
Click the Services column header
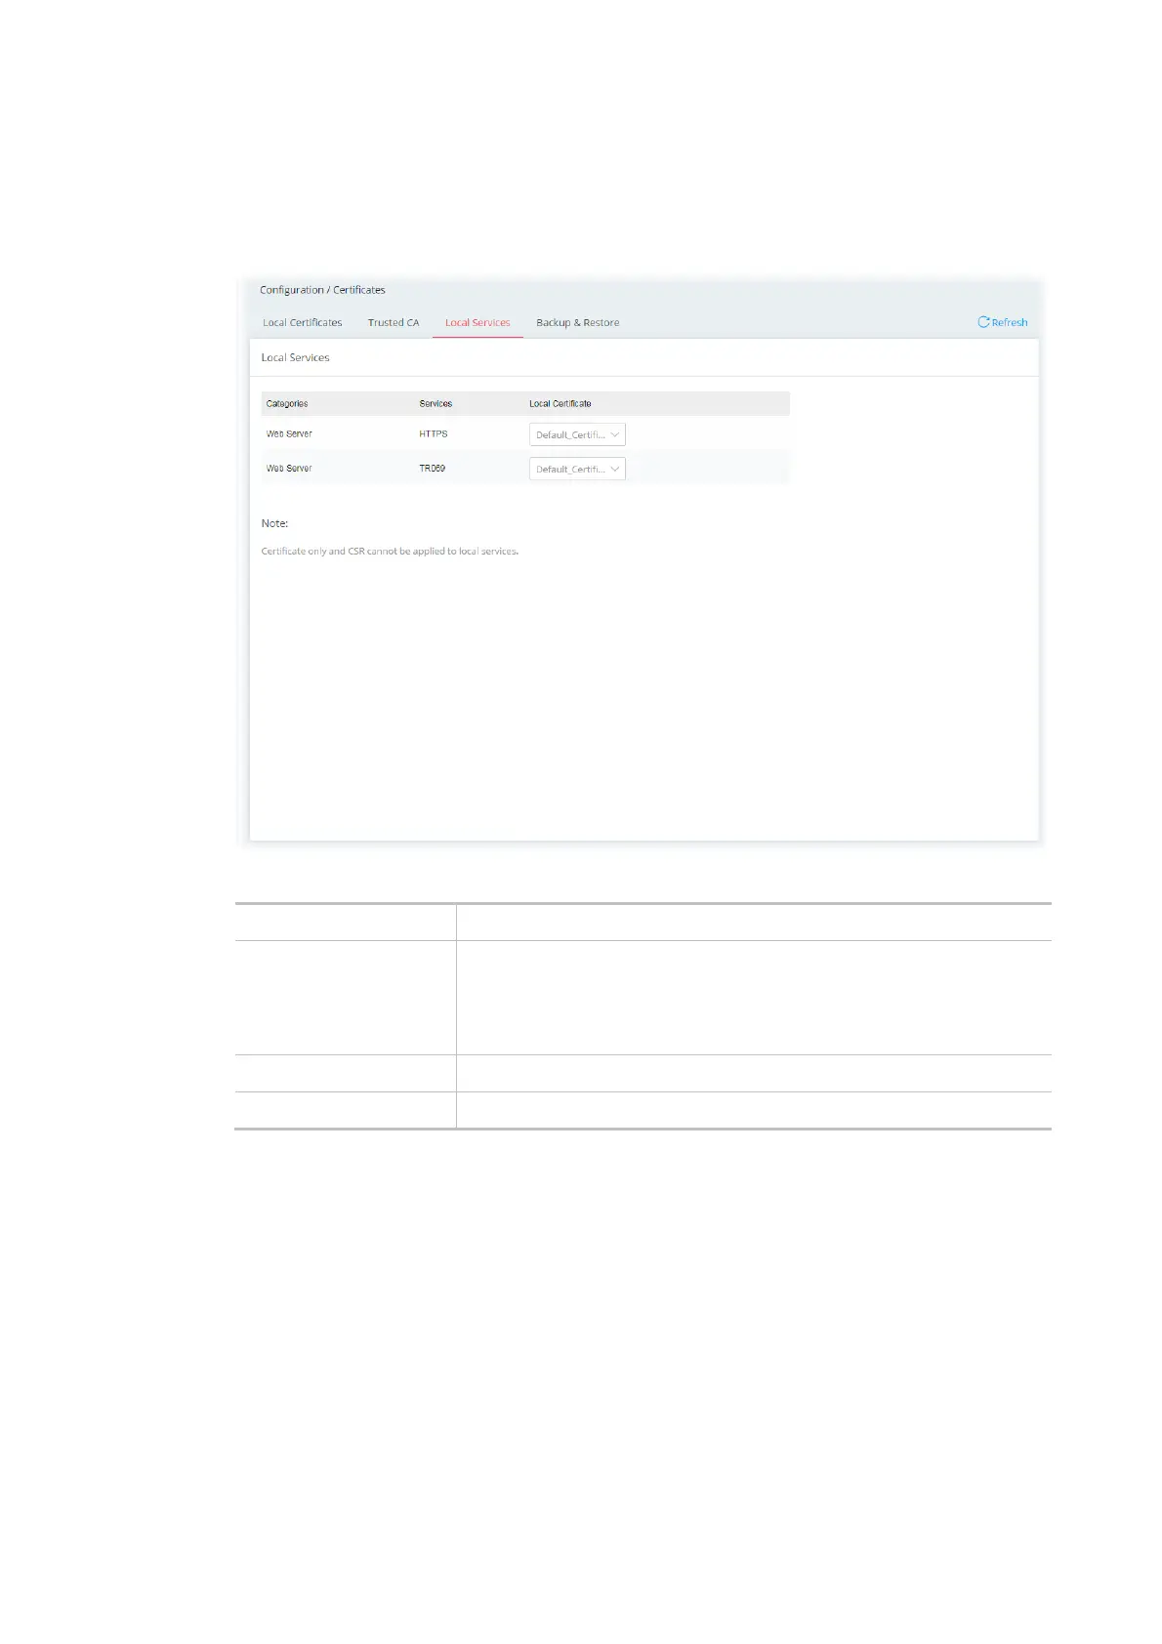(x=436, y=403)
